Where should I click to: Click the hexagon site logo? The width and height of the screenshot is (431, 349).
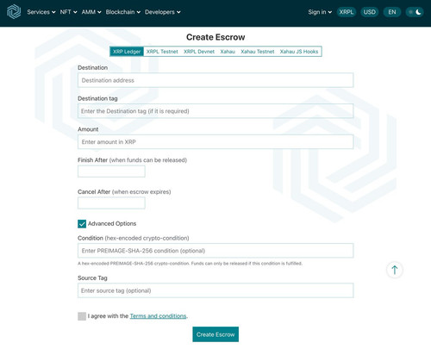[x=14, y=12]
